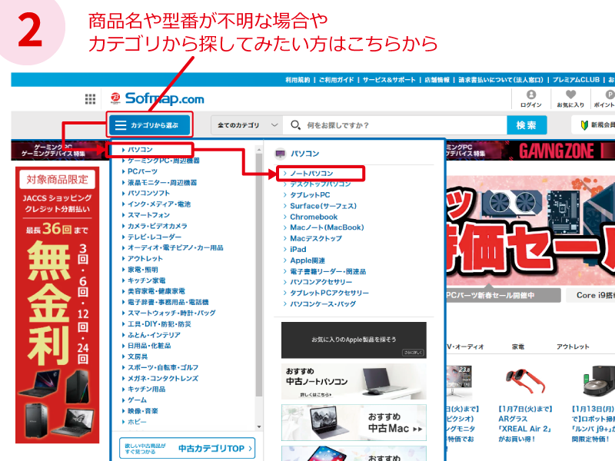615x461 pixels.
Task: Open the パソコンケース・バッグ link
Action: [x=323, y=303]
